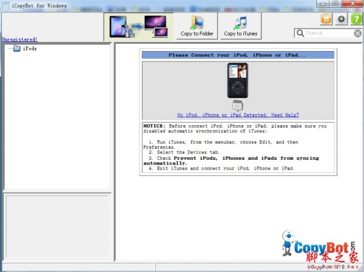Click the Prevent iPods, iPhones and iPads bold text
The image size is (364, 272).
(231, 160)
